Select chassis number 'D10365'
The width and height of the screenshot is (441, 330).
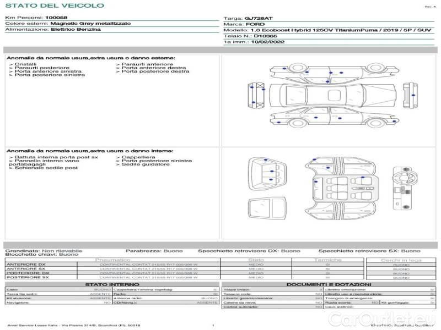[x=266, y=36]
